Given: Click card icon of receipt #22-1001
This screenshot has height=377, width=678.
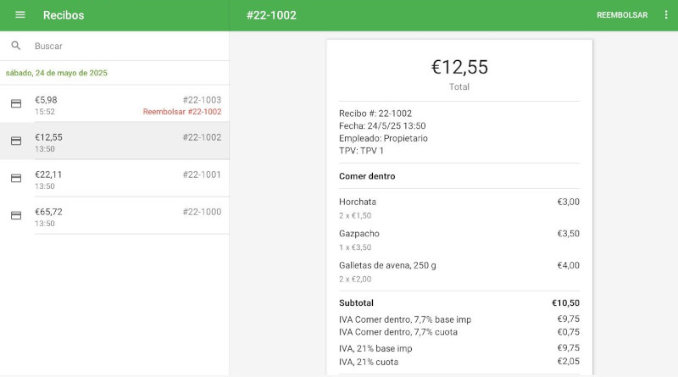Looking at the screenshot, I should [x=16, y=178].
